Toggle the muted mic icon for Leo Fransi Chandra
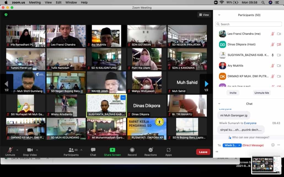Image resolution: width=284 pixels, height=177 pixels. [x=273, y=34]
